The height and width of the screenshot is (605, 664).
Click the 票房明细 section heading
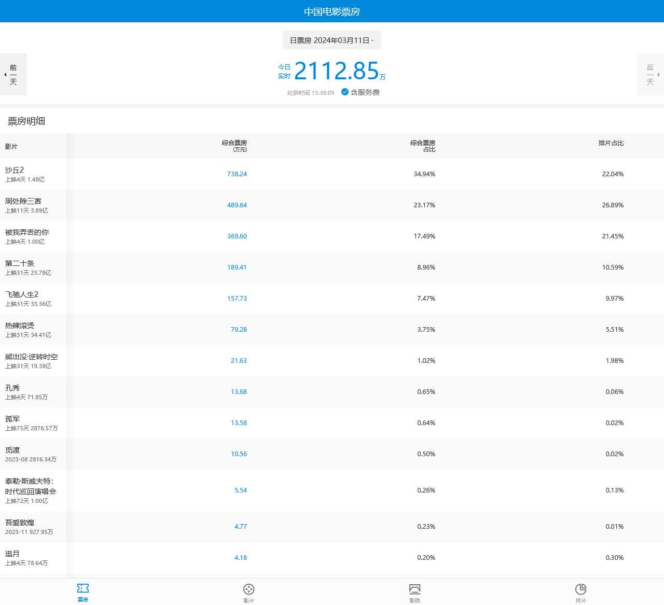(x=26, y=121)
